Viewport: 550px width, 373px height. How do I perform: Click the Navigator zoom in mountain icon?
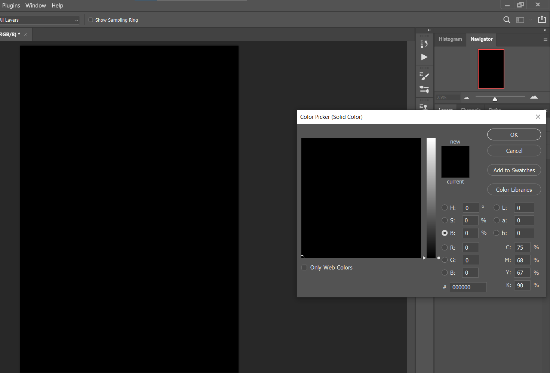534,97
